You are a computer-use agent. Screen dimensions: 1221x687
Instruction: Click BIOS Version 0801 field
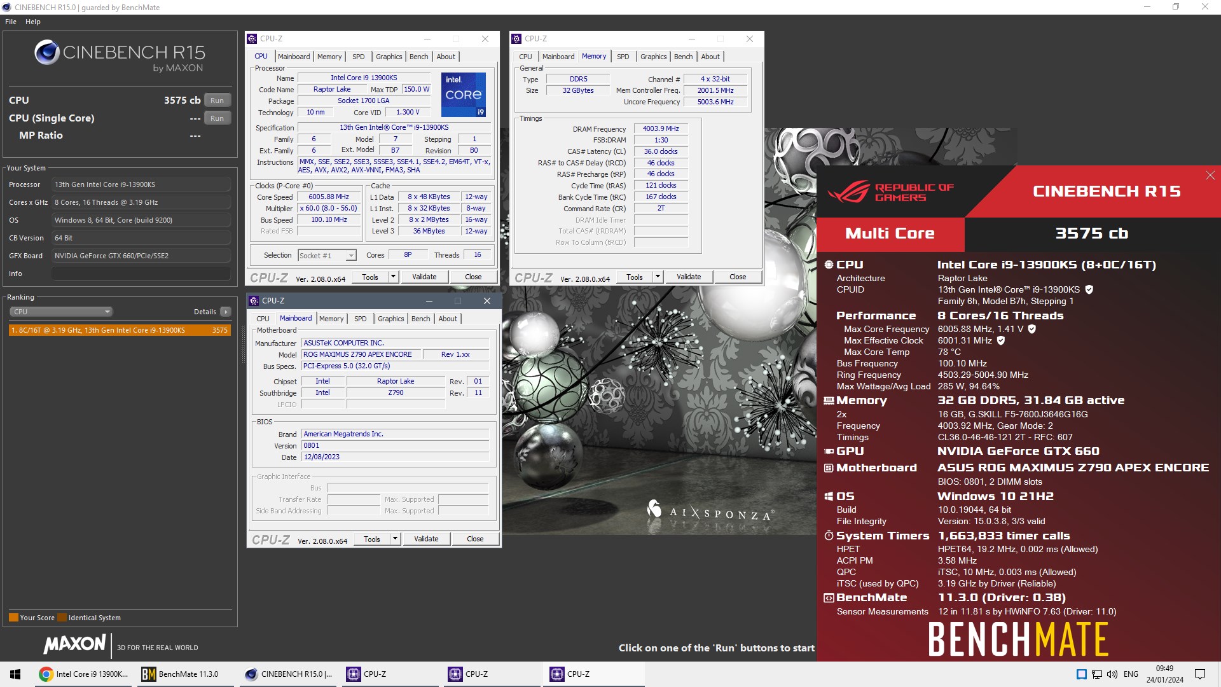coord(395,446)
